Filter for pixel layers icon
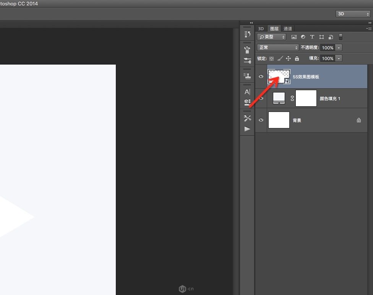The image size is (373, 295). 294,37
